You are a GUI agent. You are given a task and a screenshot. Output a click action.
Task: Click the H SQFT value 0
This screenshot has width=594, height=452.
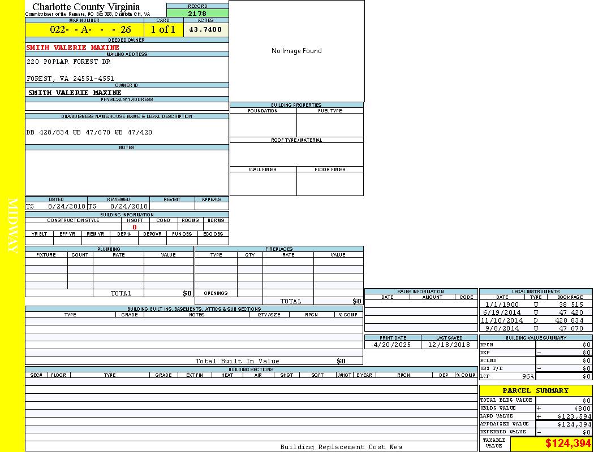[x=135, y=227]
